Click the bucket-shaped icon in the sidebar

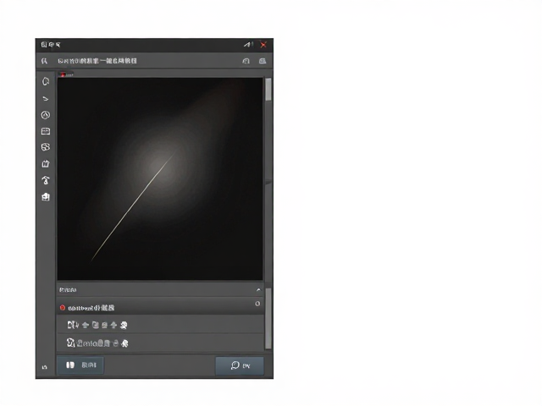coord(46,163)
